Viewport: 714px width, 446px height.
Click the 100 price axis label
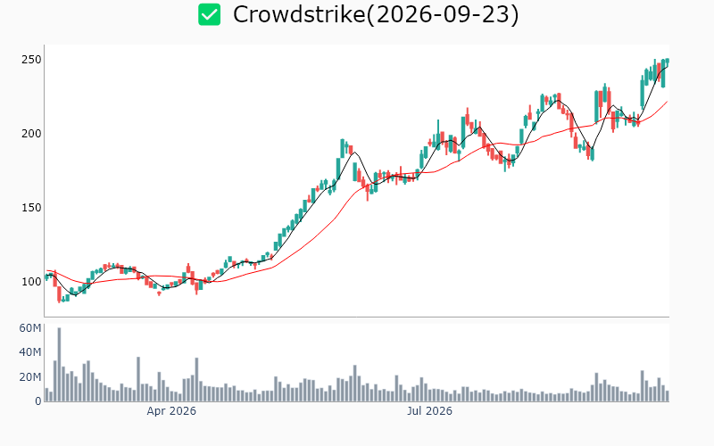pyautogui.click(x=31, y=282)
